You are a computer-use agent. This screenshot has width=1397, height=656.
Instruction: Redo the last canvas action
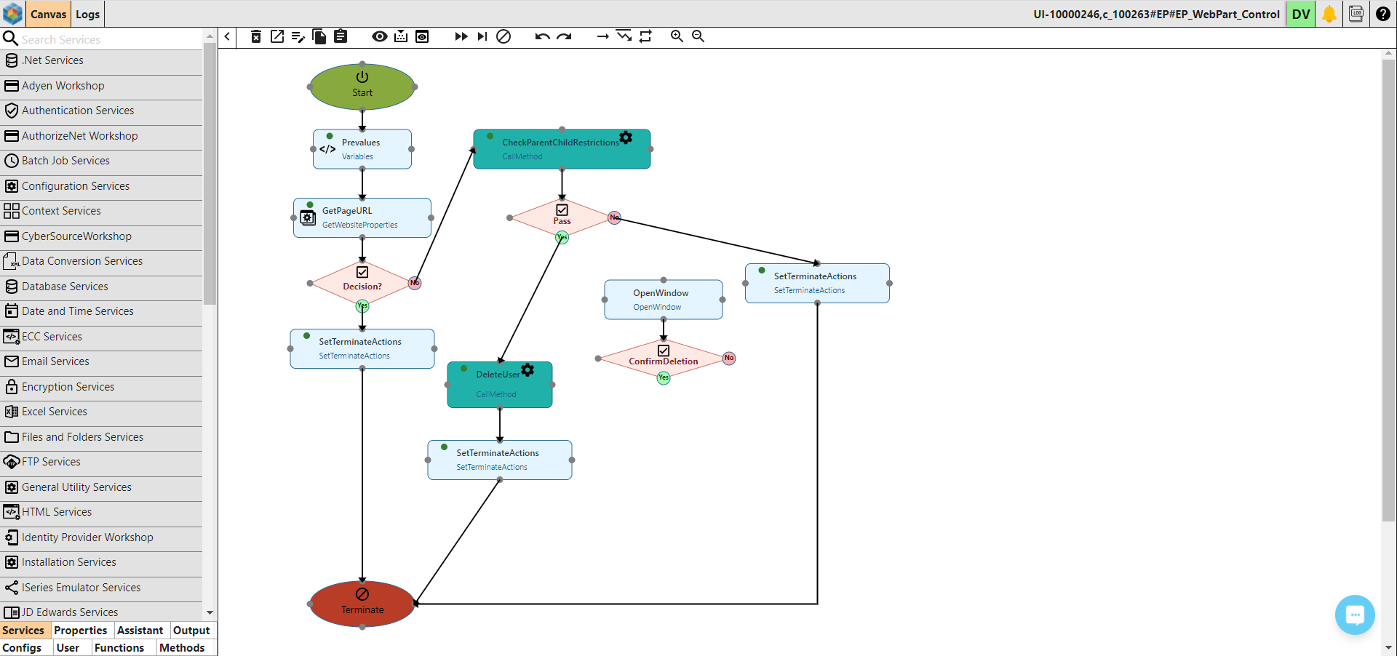[564, 36]
